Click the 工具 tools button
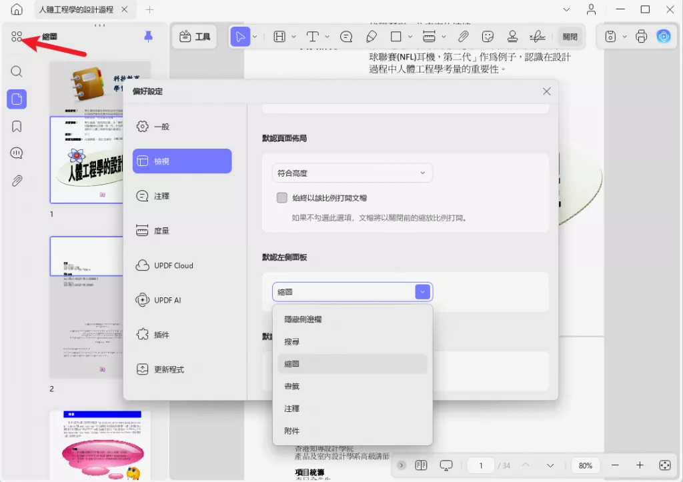 tap(195, 37)
